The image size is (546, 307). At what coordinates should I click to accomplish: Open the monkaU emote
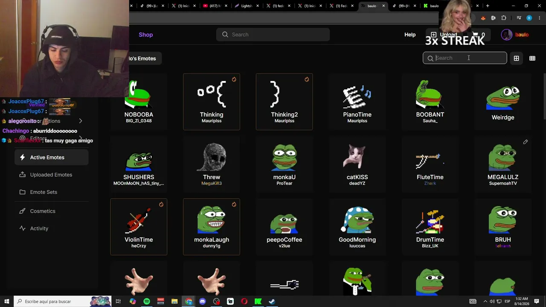tap(284, 164)
